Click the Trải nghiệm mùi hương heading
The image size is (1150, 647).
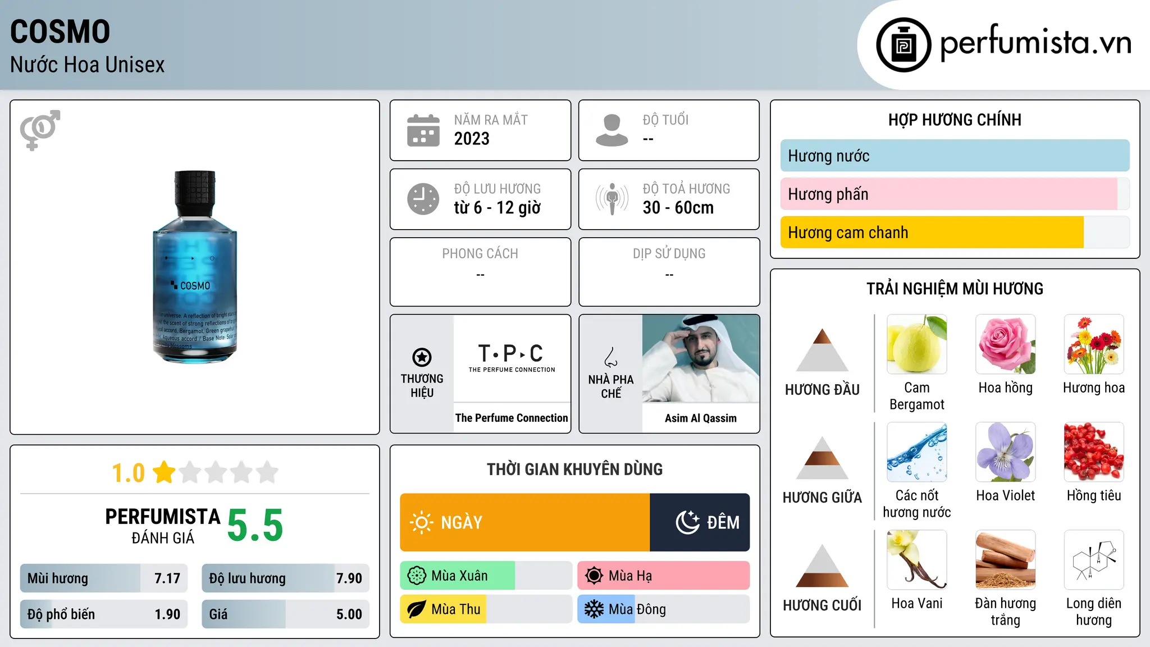click(955, 289)
